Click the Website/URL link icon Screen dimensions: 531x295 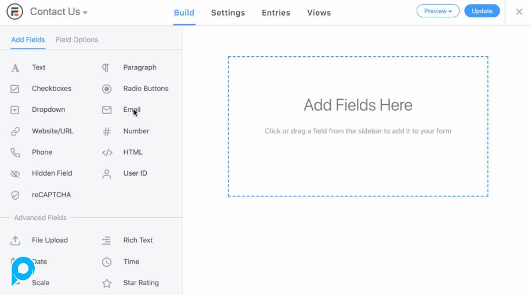point(16,132)
